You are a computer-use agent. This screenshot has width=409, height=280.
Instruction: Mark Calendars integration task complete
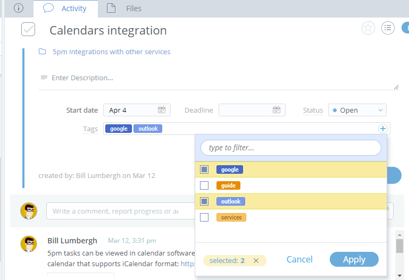click(x=28, y=29)
